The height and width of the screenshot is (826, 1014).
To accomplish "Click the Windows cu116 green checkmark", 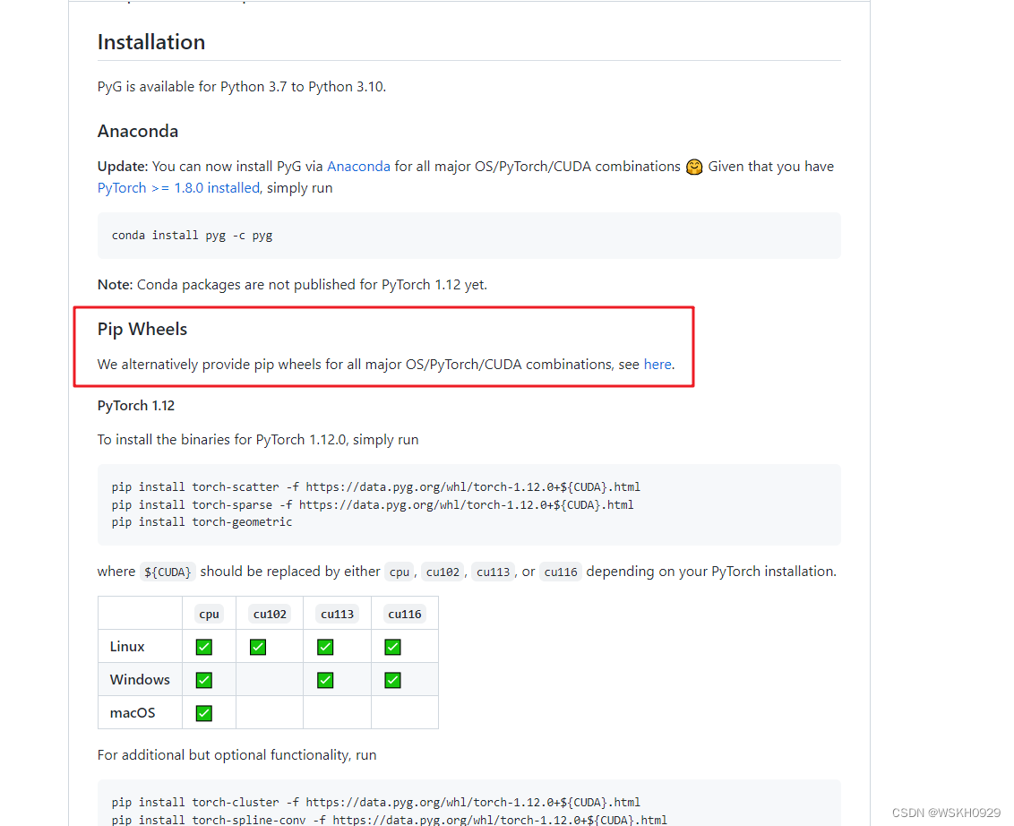I will (x=392, y=680).
